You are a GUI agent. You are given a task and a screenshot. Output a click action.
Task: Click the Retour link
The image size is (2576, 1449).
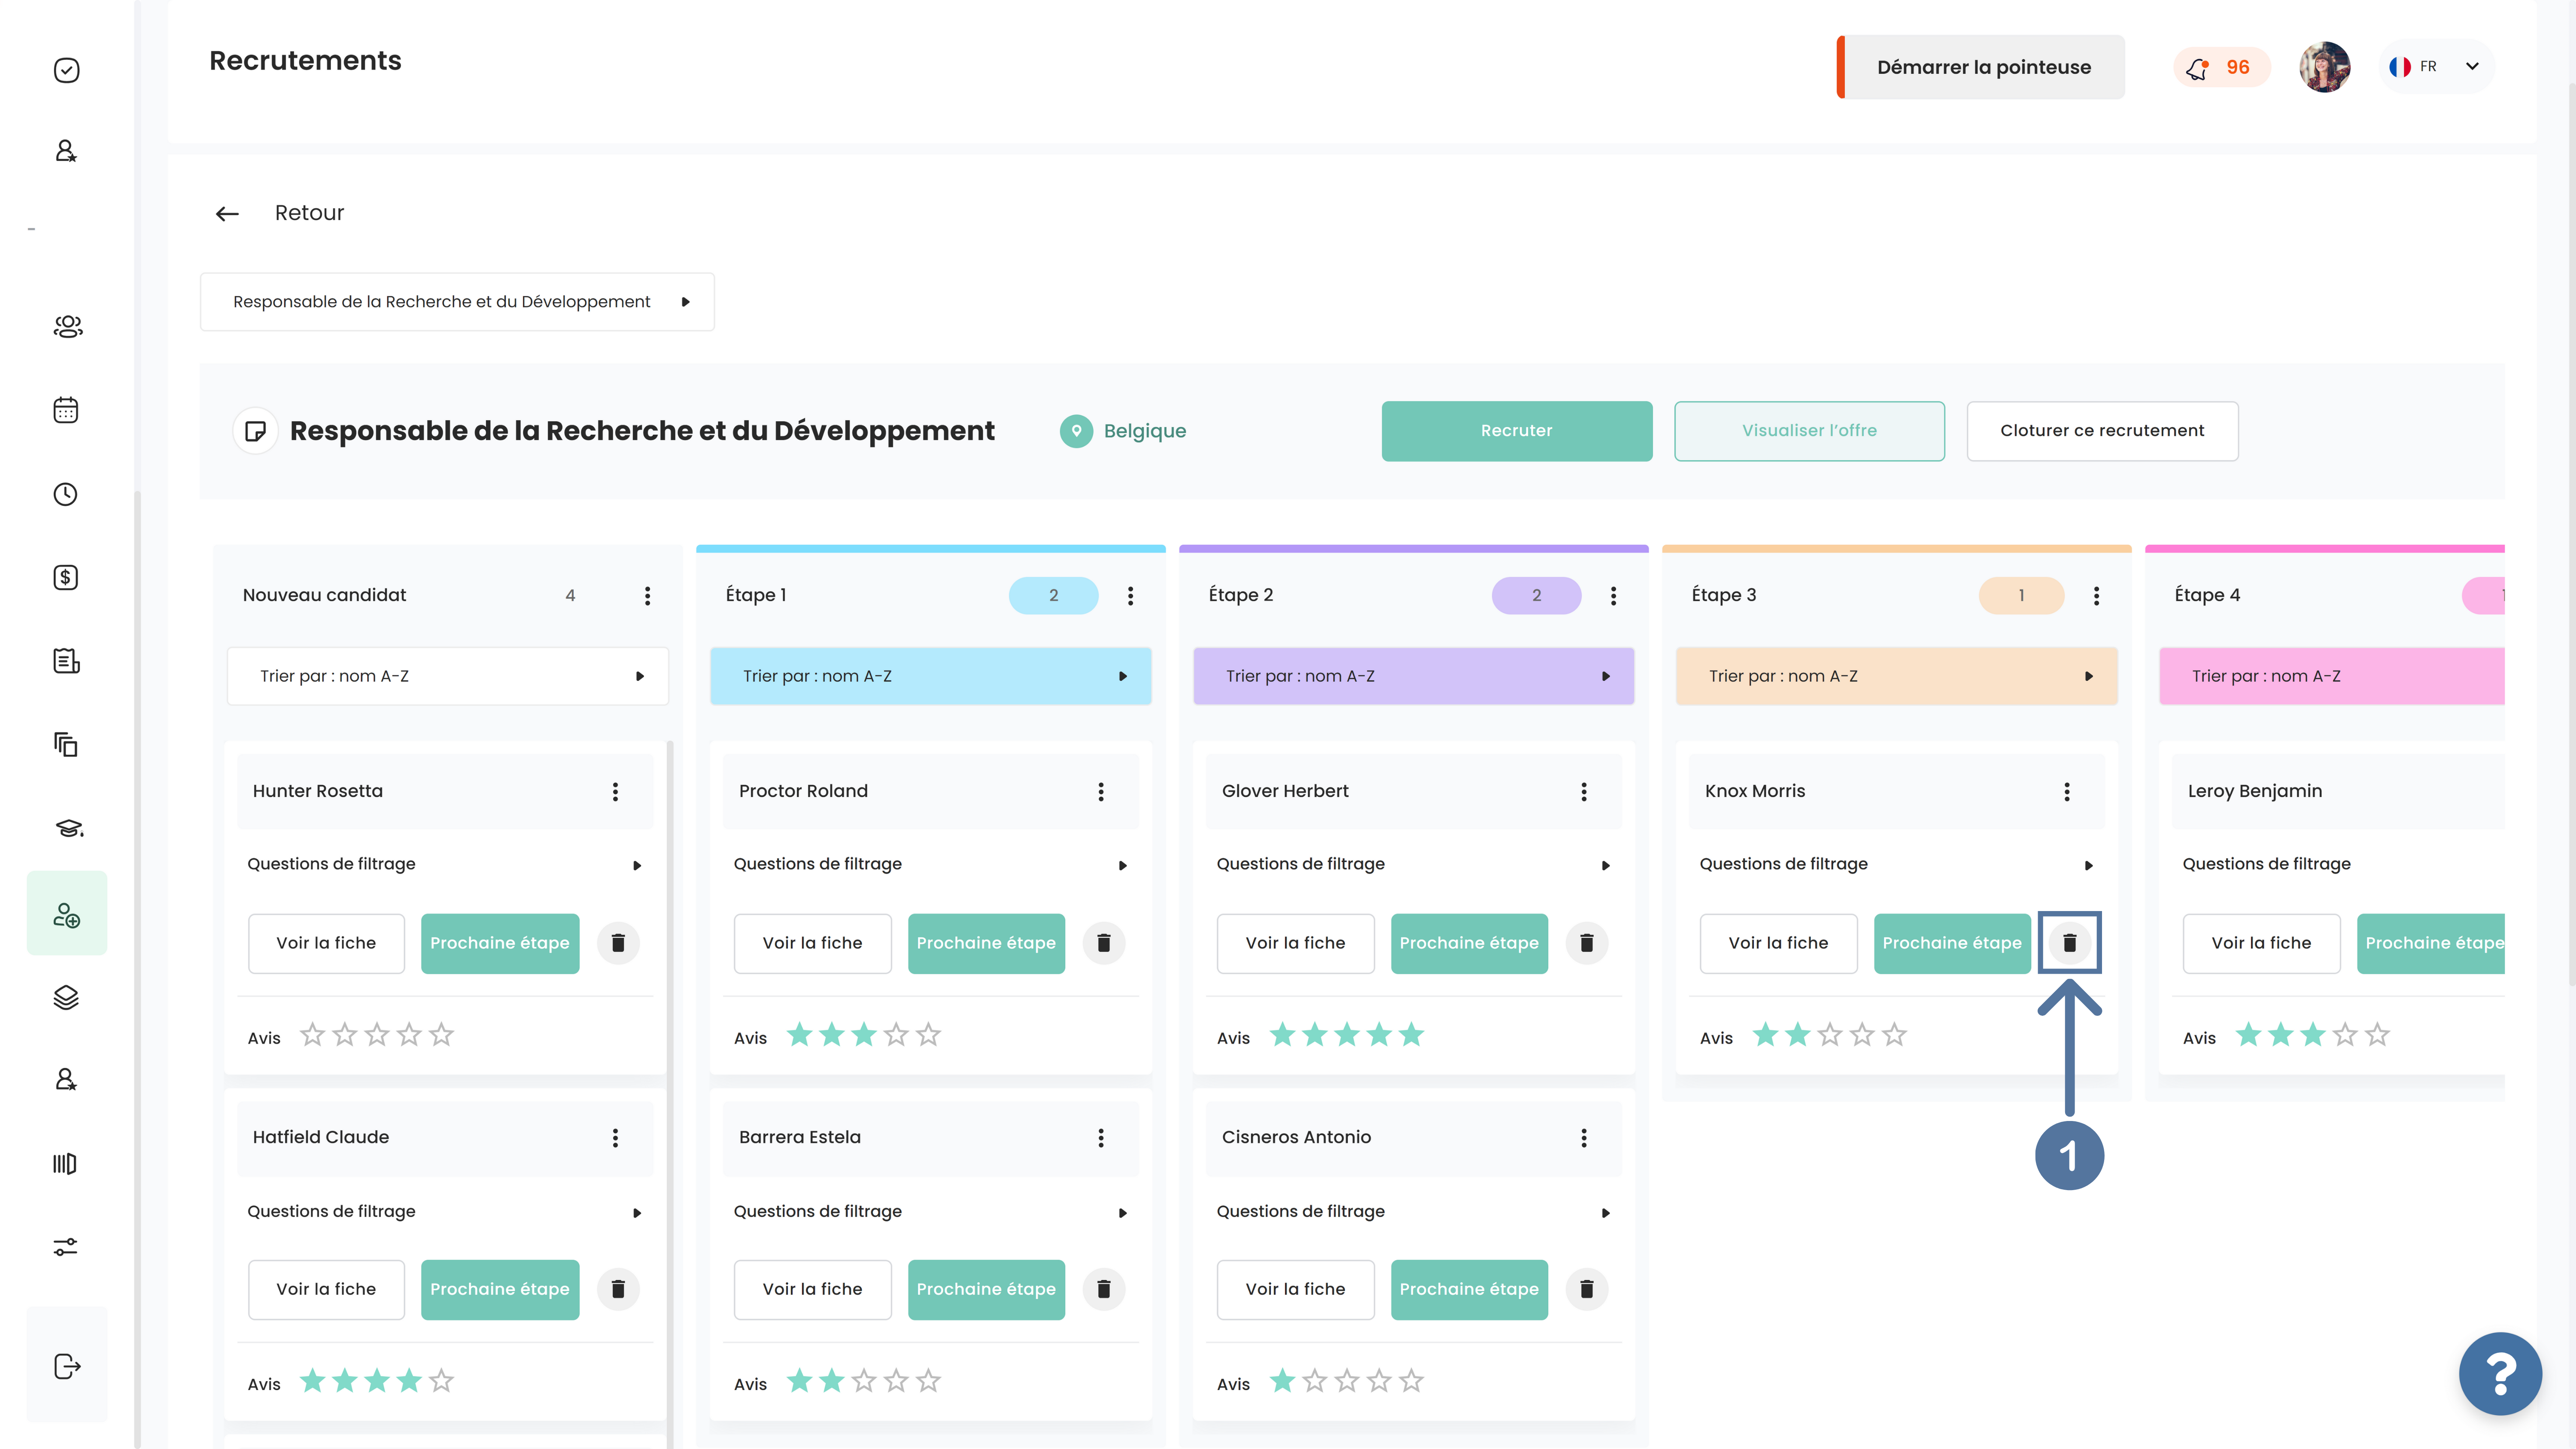click(309, 213)
